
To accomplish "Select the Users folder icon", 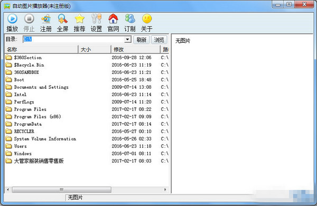I will pos(8,146).
